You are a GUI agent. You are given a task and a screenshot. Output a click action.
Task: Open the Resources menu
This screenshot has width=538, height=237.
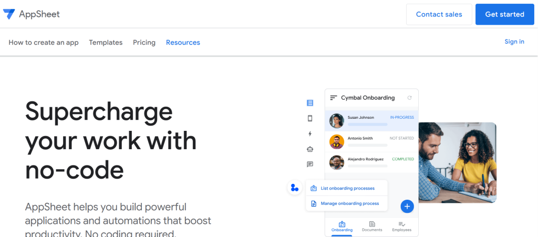[x=183, y=43]
